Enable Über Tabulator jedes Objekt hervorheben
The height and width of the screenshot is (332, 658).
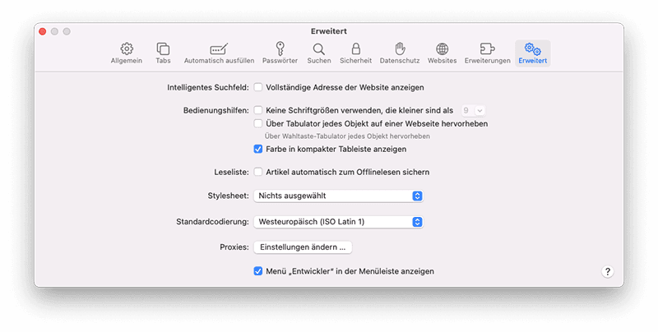click(x=258, y=123)
